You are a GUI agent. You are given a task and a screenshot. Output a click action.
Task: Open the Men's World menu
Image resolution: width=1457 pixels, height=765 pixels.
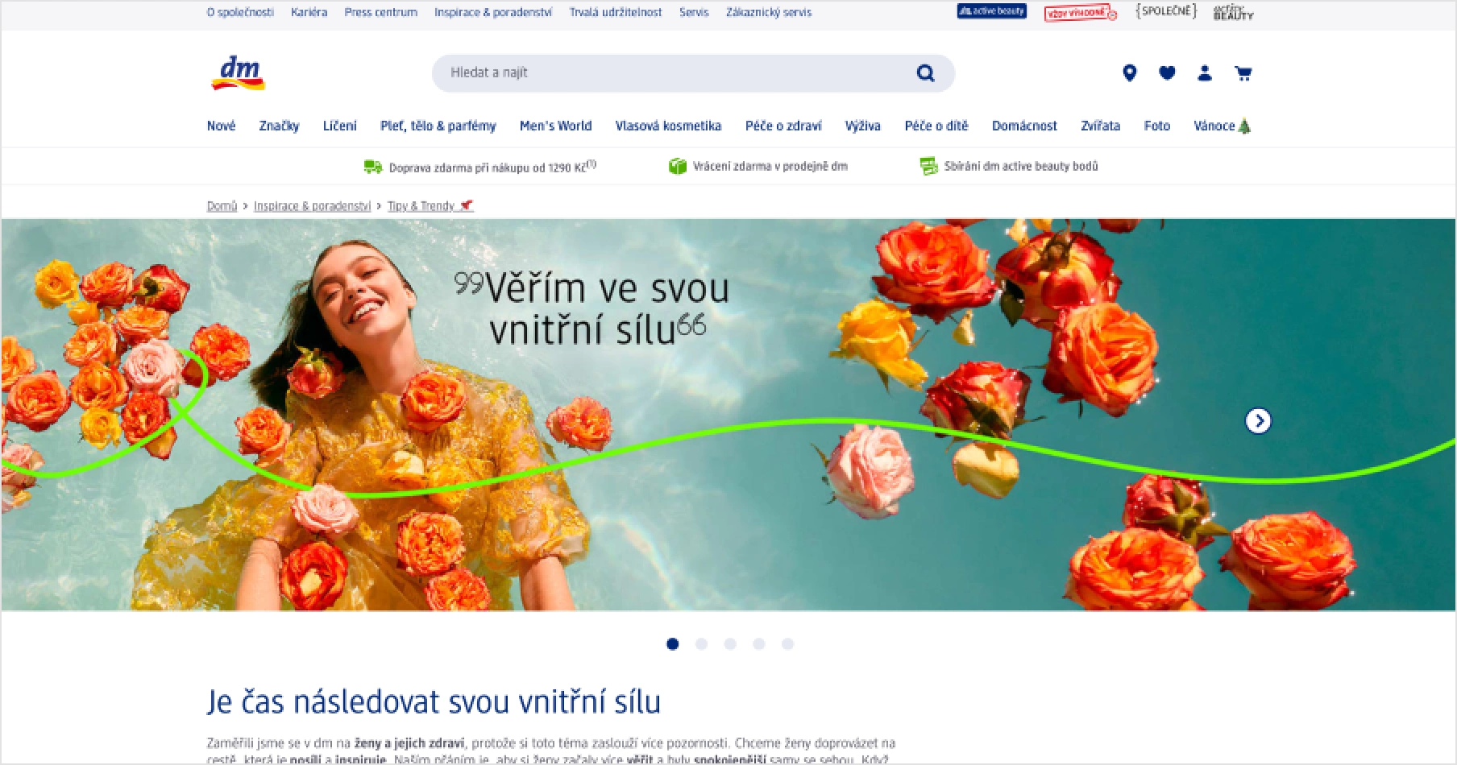pos(555,126)
